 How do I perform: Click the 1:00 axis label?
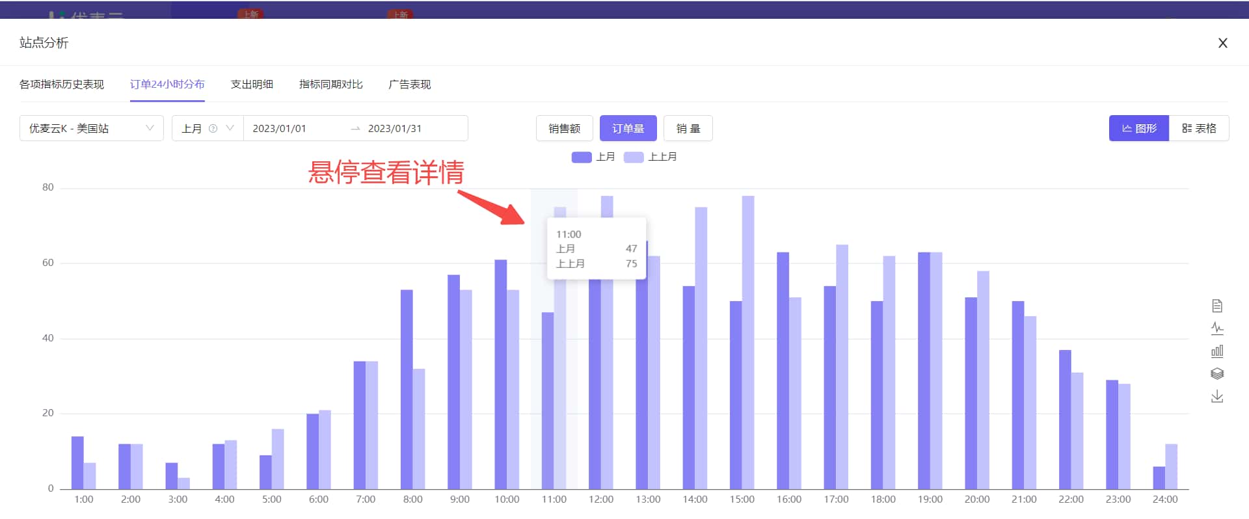pyautogui.click(x=84, y=499)
